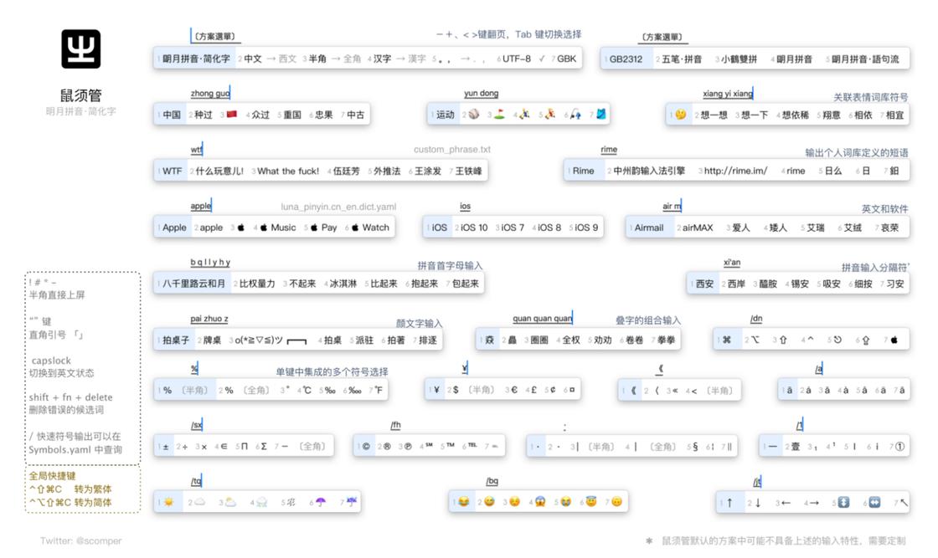Choose the 'What the fuck!' candidate
Viewport: 938px width, 558px height.
(x=288, y=171)
